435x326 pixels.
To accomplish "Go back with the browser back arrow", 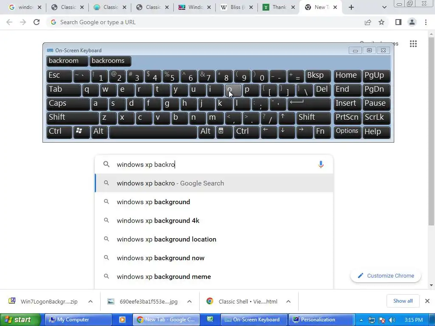I will coord(9,22).
